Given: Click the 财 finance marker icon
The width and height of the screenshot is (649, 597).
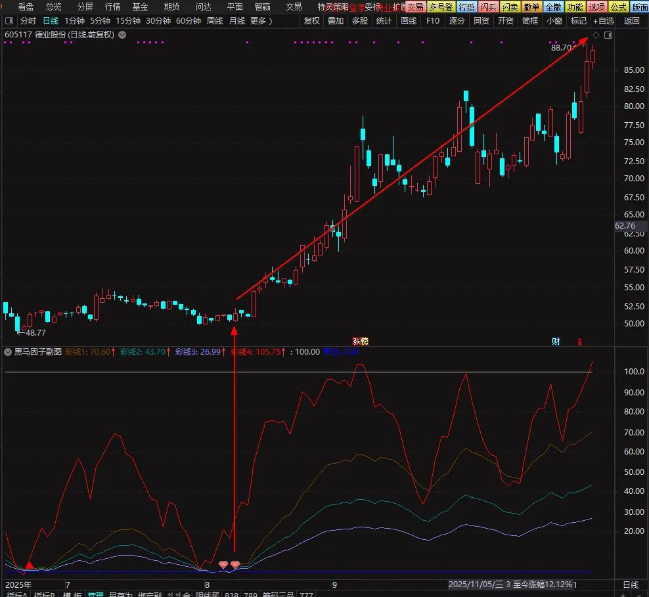Looking at the screenshot, I should pyautogui.click(x=556, y=341).
